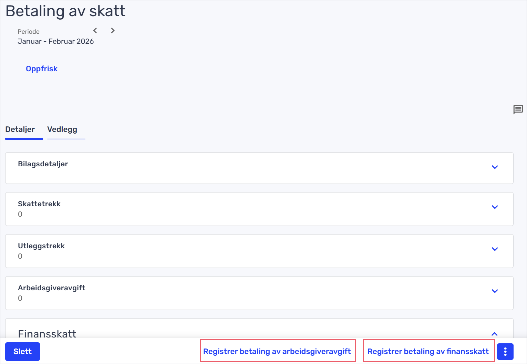Switch to the Vedlegg tab
527x364 pixels.
(x=62, y=129)
